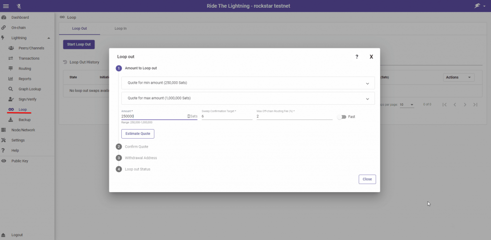Open the Actions dropdown in history table
The height and width of the screenshot is (240, 491).
click(x=459, y=77)
